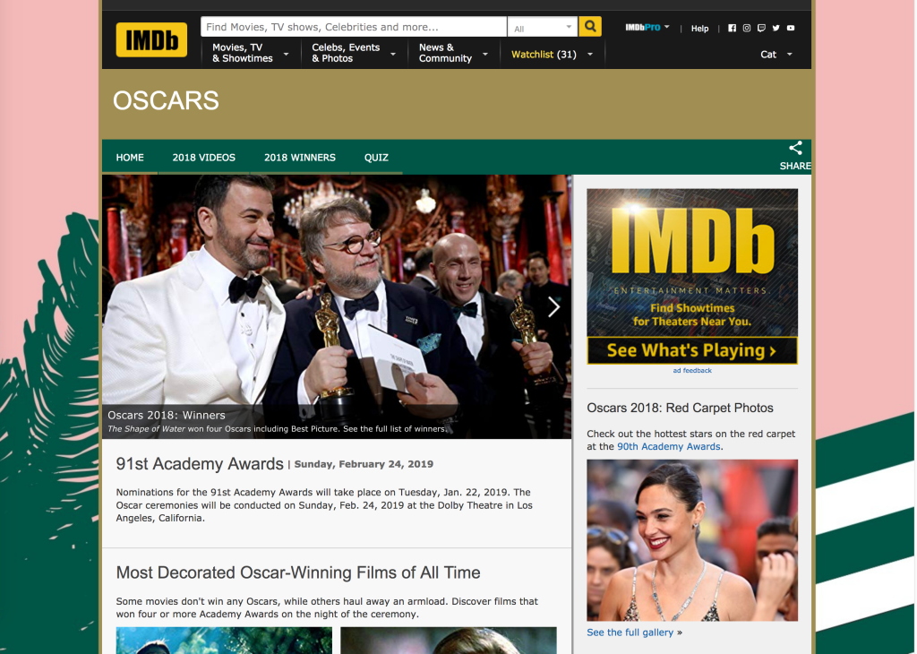Open the IMDbPro dropdown
Screen dimensions: 917x654
(x=647, y=28)
